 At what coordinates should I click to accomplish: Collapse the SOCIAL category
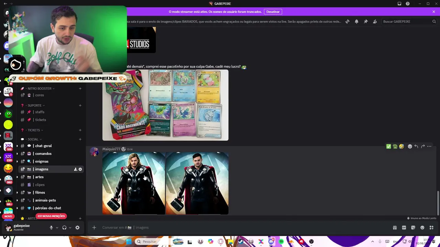[x=32, y=139]
